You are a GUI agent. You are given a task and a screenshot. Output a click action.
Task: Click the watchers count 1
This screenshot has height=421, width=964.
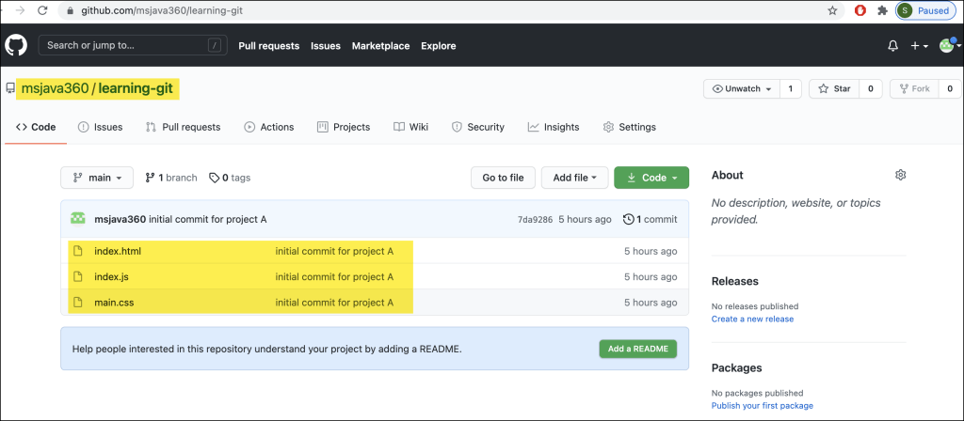790,89
